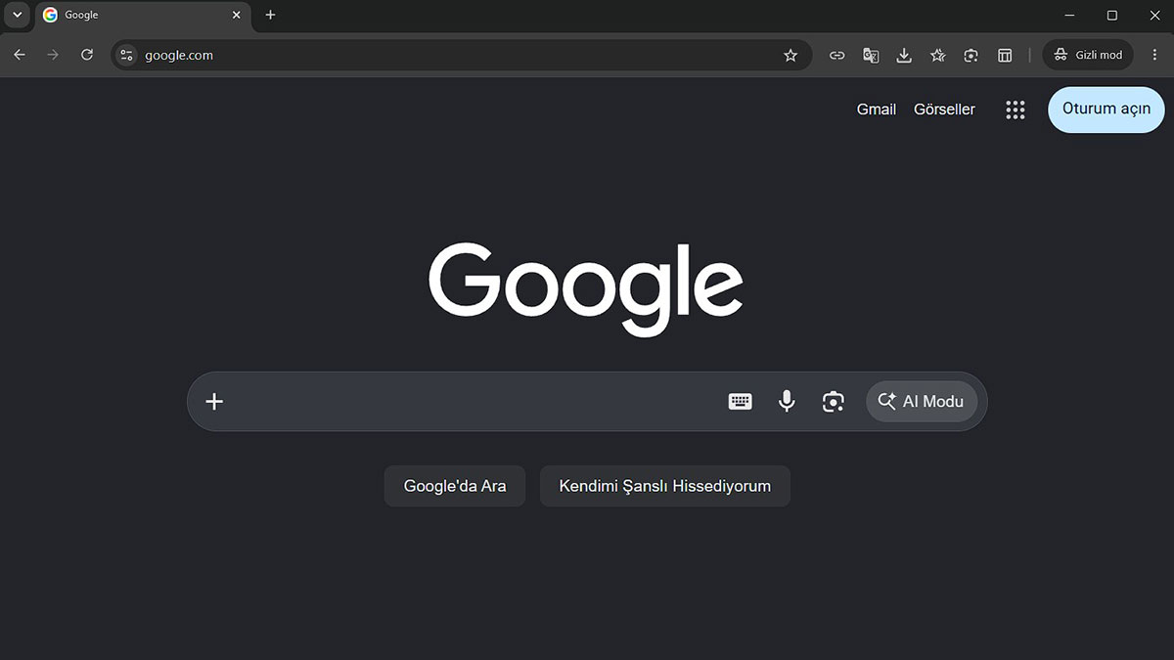Click the screenshot capture toolbar icon
1174x660 pixels.
tap(971, 56)
